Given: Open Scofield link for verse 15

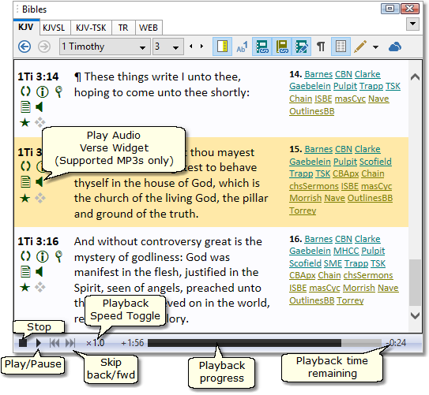Looking at the screenshot, I should tap(375, 162).
